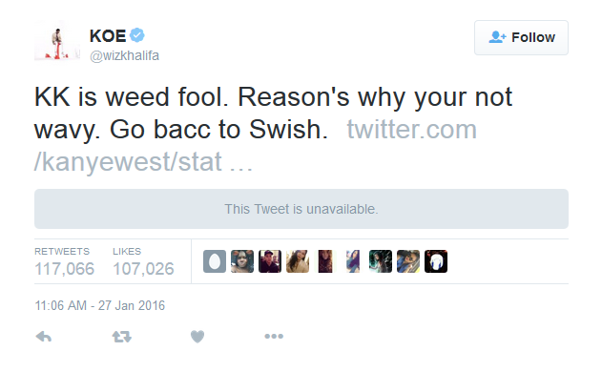This screenshot has height=372, width=602.
Task: Open KOE's profile picture
Action: (57, 40)
